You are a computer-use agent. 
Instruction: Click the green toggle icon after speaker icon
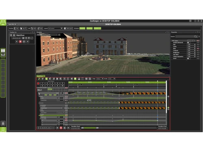(x=75, y=79)
